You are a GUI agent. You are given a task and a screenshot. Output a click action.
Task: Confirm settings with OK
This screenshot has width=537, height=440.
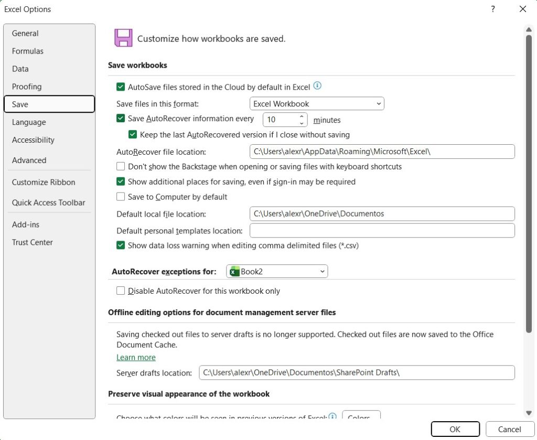pyautogui.click(x=455, y=428)
